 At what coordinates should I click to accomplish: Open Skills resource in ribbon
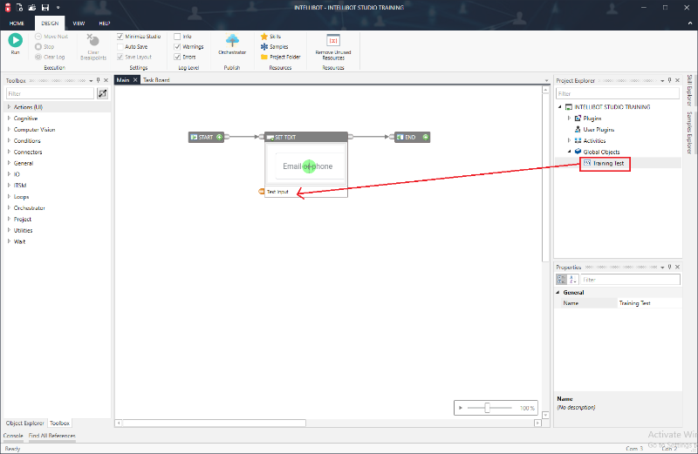[270, 36]
